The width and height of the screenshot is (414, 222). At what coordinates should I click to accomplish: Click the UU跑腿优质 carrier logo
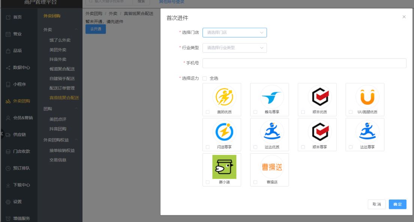(x=367, y=97)
